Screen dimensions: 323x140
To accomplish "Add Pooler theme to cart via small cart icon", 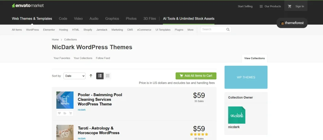I will coord(70,113).
